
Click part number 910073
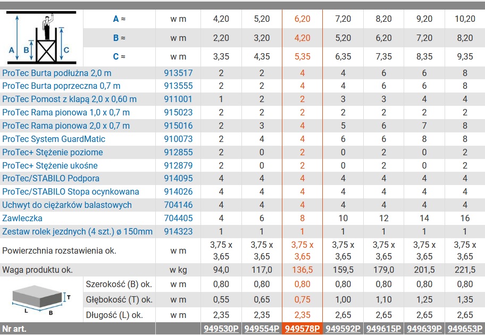point(178,139)
